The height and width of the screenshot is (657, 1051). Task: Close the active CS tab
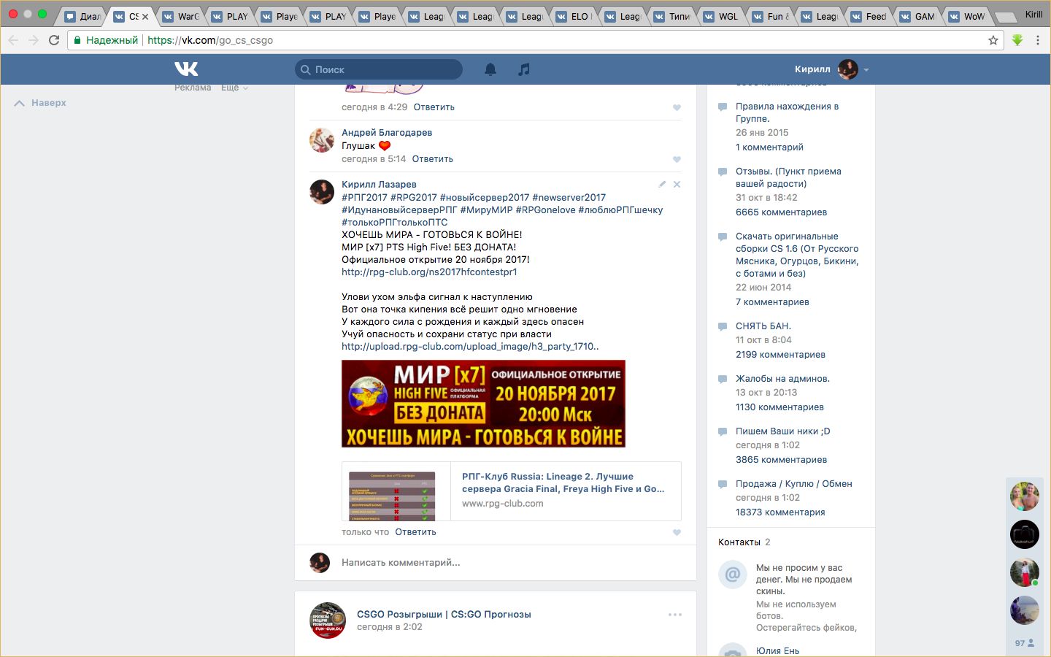coord(145,16)
